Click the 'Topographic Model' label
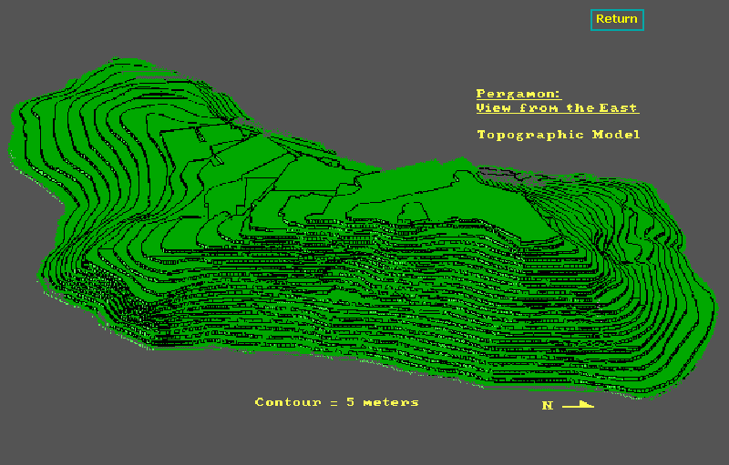Screen dimensions: 729x465 click(x=559, y=135)
